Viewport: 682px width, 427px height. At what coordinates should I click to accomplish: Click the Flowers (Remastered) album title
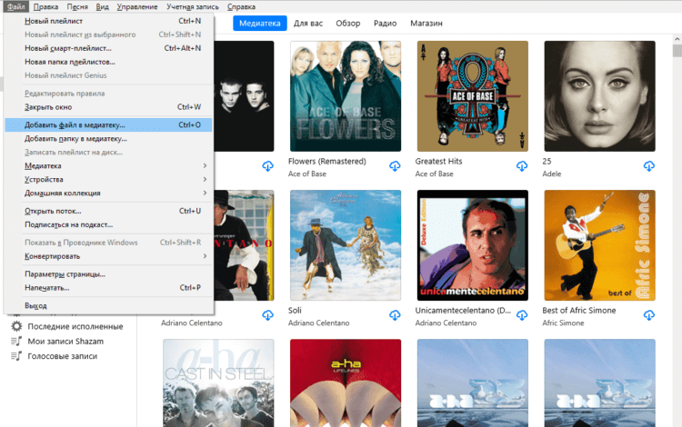tap(327, 161)
